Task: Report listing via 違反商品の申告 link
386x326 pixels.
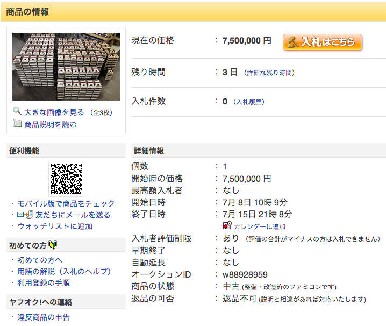Action: tap(44, 317)
